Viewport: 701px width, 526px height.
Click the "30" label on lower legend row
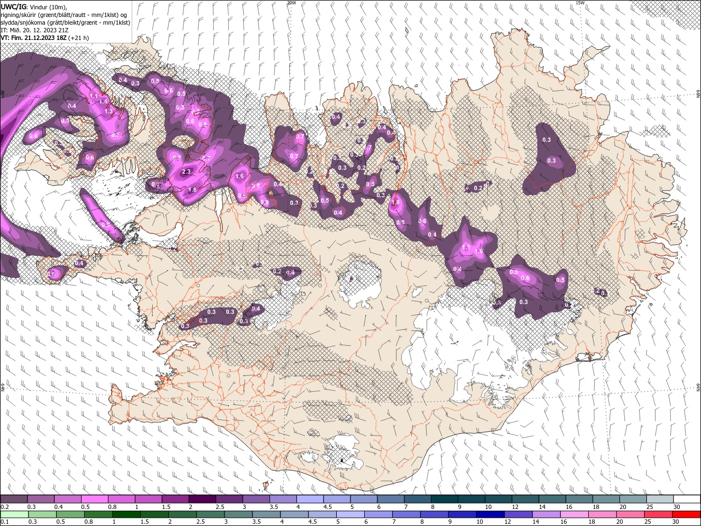(676, 522)
